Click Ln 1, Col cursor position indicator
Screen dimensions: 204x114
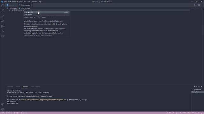[x=171, y=113]
